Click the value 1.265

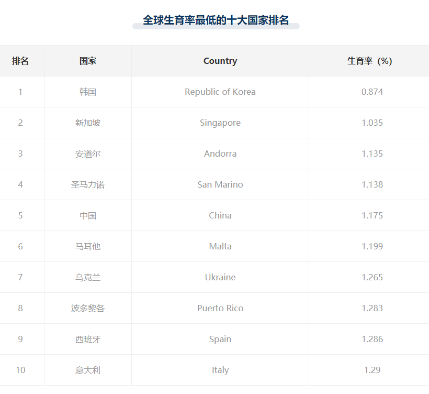coord(372,278)
